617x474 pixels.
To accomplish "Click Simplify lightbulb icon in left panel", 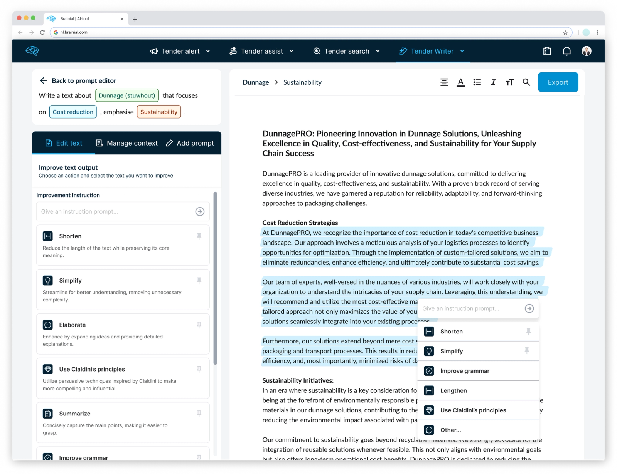I will point(48,280).
